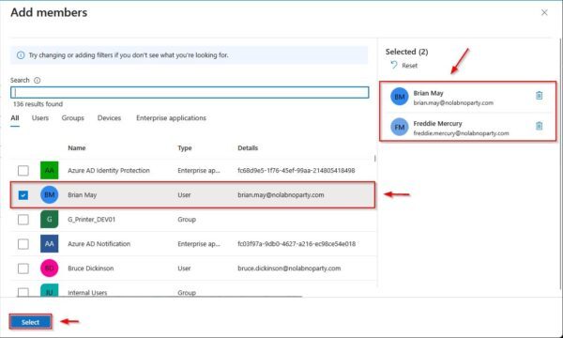The height and width of the screenshot is (338, 563).
Task: Check the Azure AD Notification checkbox
Action: coord(23,243)
